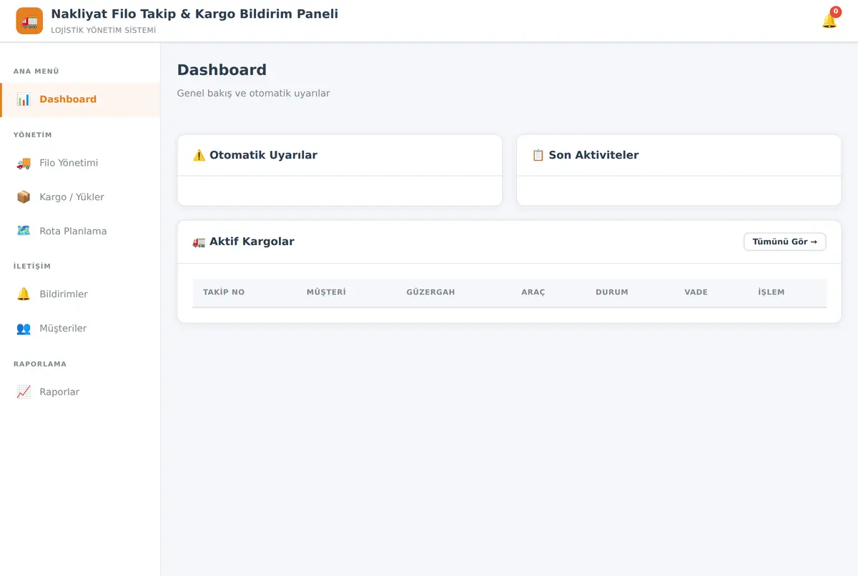Open the Raporlar section
The width and height of the screenshot is (858, 576).
[x=80, y=392]
